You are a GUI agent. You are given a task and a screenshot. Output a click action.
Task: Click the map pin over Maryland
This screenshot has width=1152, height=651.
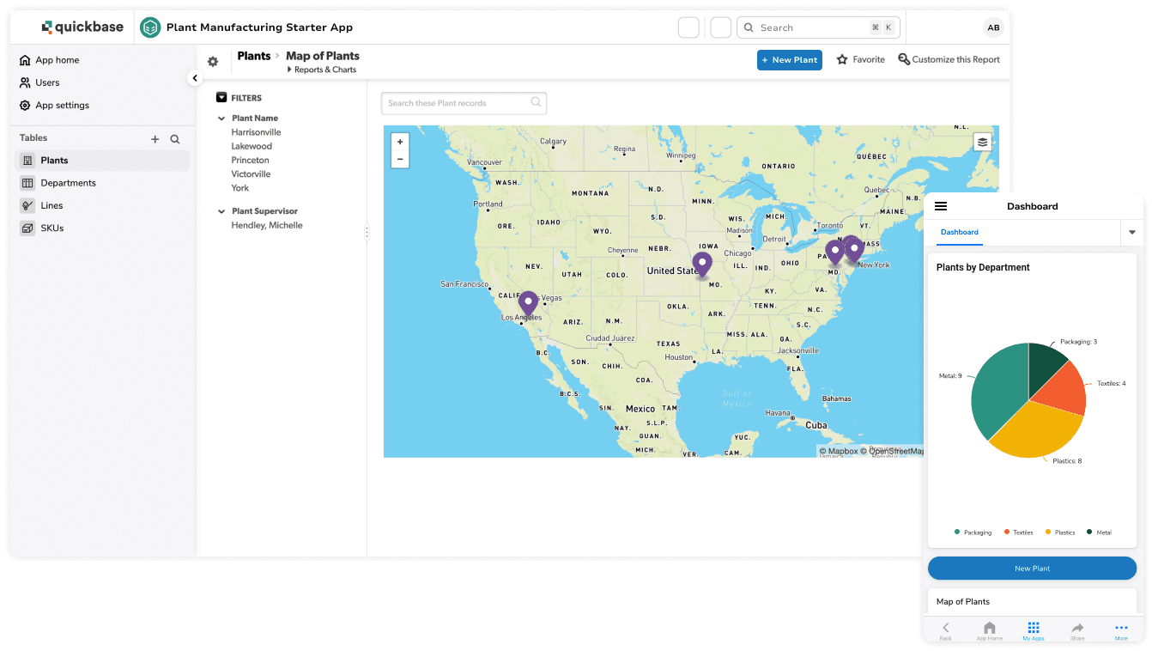click(x=834, y=252)
